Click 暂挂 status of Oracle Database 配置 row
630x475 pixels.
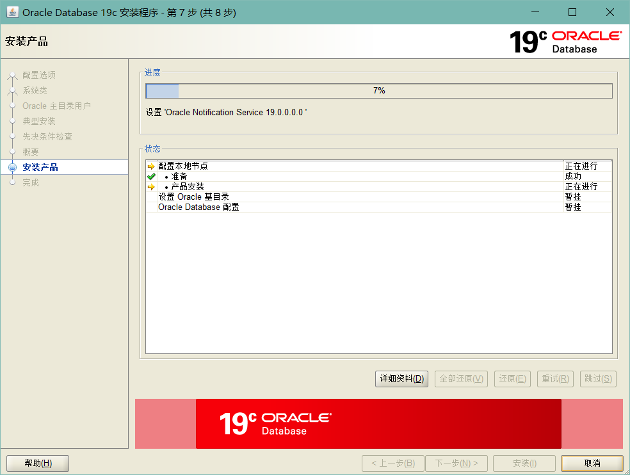[573, 207]
